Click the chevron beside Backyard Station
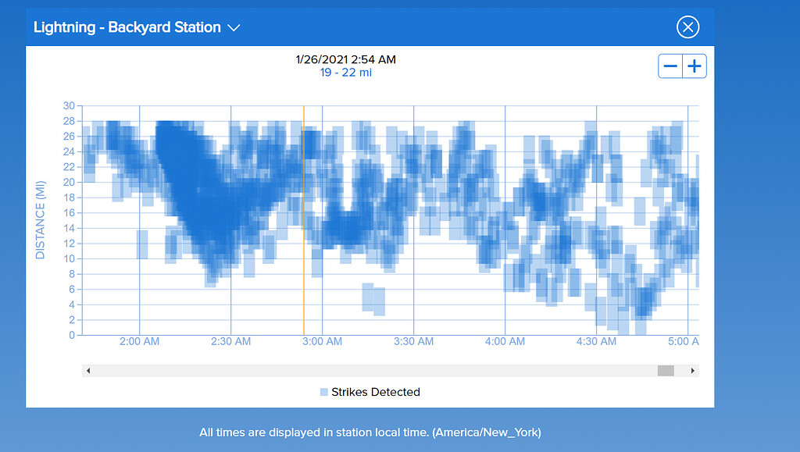 tap(234, 27)
